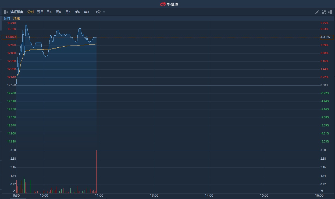335x199 pixels.
Task: Open the 1分 minute interval dropdown
Action: [x=100, y=12]
